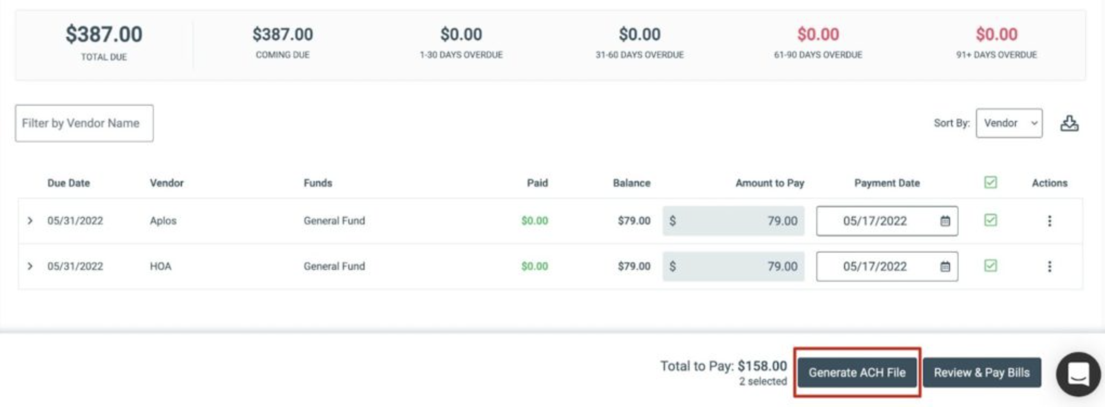The width and height of the screenshot is (1105, 407).
Task: Expand the HOA bill row
Action: click(x=30, y=266)
